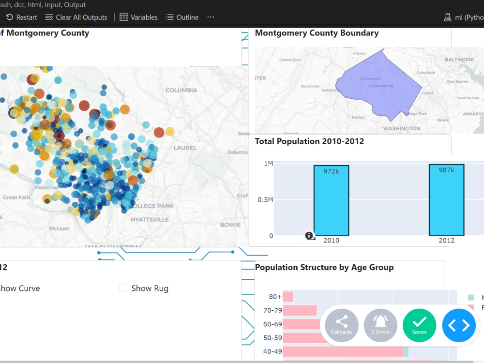Restart the notebook kernel
484x363 pixels.
22,17
